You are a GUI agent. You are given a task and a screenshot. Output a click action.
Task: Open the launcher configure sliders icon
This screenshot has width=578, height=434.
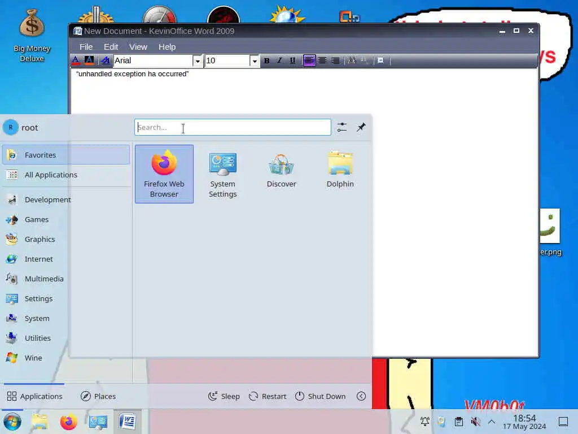point(341,127)
